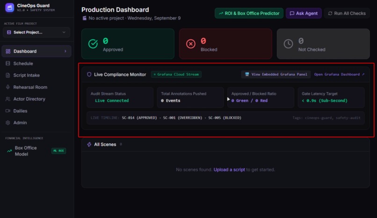Click the Run All Checks button
Image resolution: width=377 pixels, height=218 pixels.
pos(347,13)
